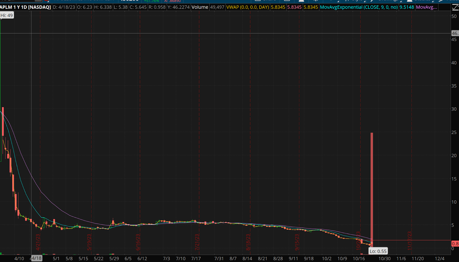
Task: Click the 4/21/23 expiration marker label
Action: tap(38, 242)
